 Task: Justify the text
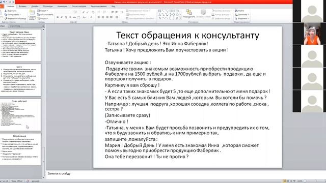pyautogui.click(x=111, y=17)
